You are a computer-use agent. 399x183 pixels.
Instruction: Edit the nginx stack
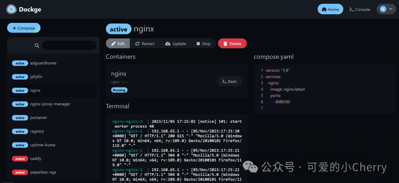tap(118, 44)
